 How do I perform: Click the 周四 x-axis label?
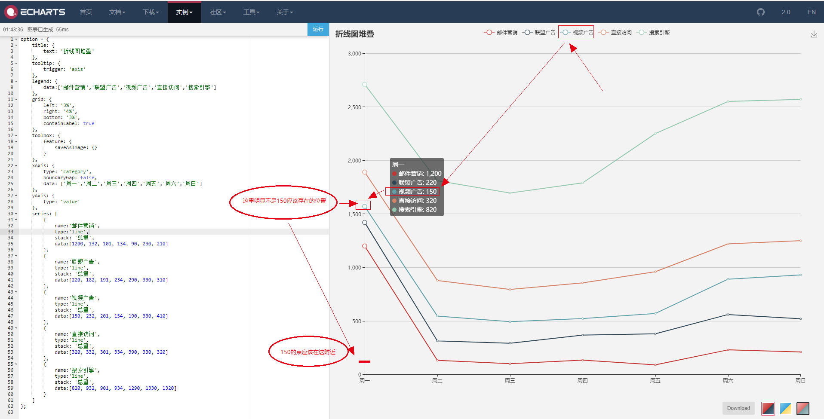[x=582, y=380]
